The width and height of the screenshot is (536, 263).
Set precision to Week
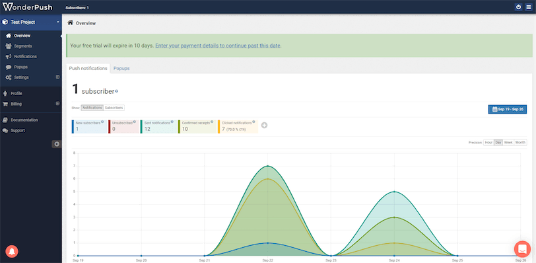click(x=508, y=143)
